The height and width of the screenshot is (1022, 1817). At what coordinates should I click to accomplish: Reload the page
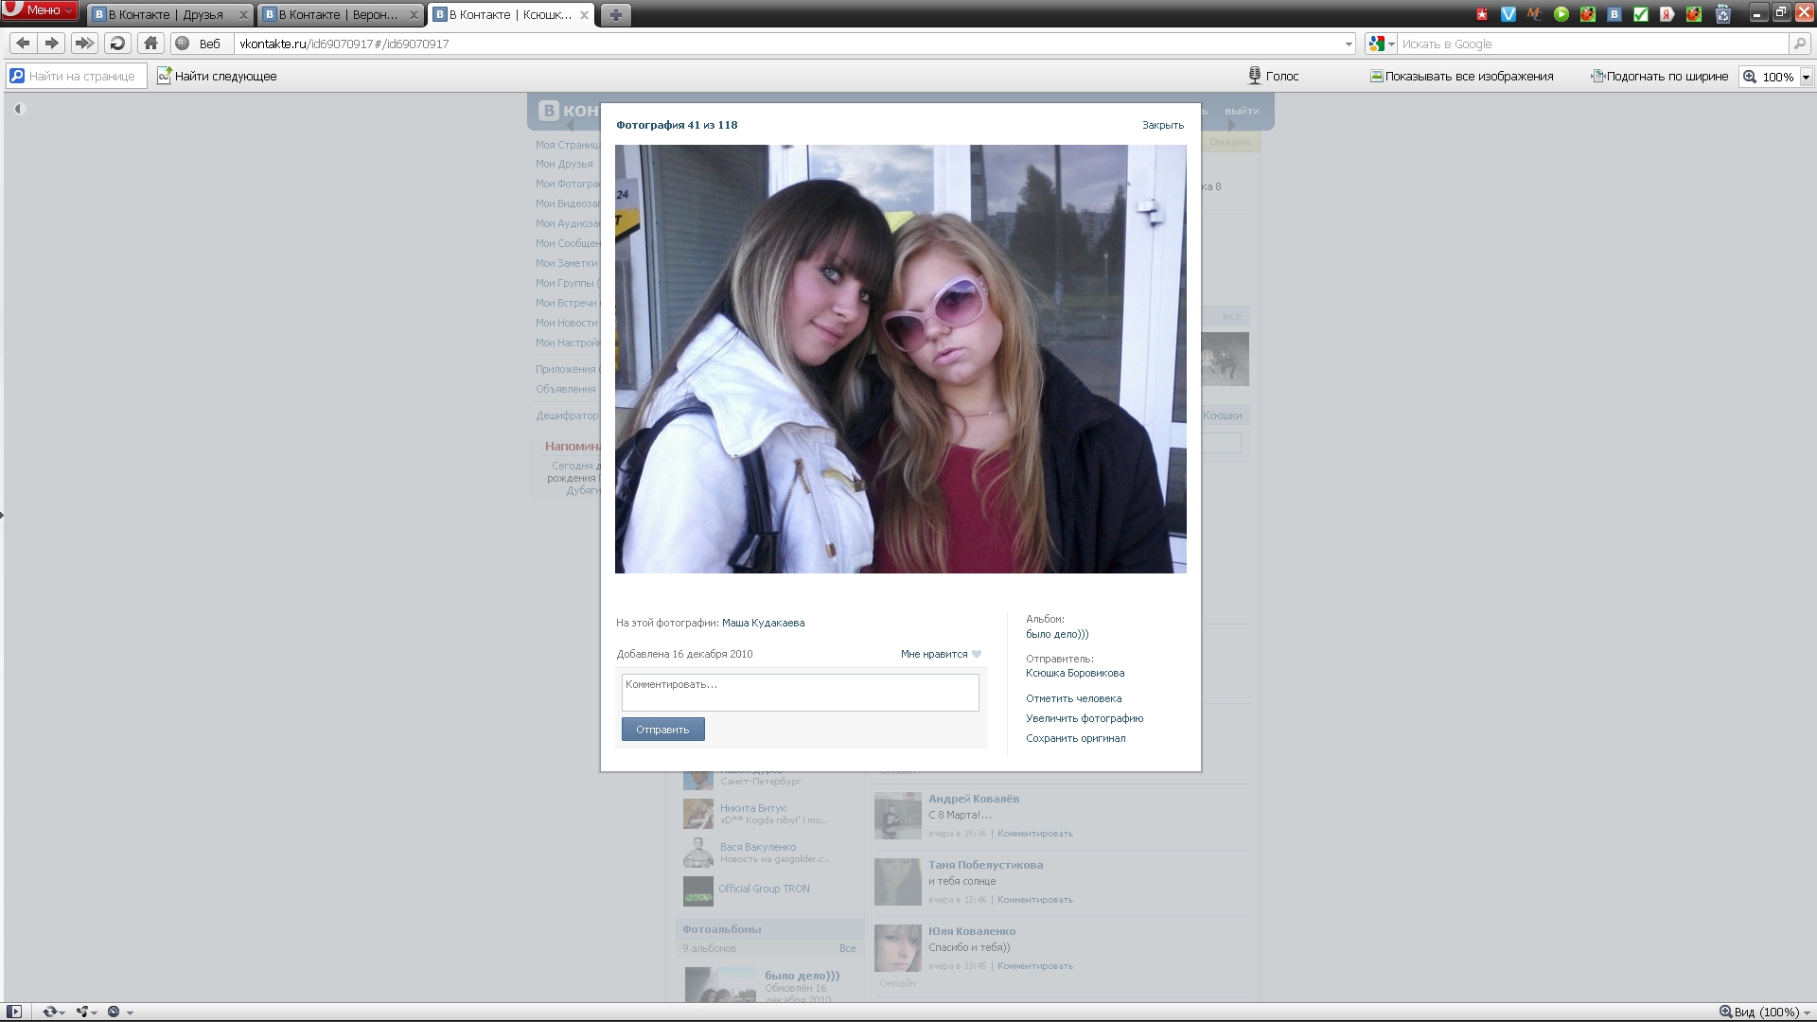[117, 44]
